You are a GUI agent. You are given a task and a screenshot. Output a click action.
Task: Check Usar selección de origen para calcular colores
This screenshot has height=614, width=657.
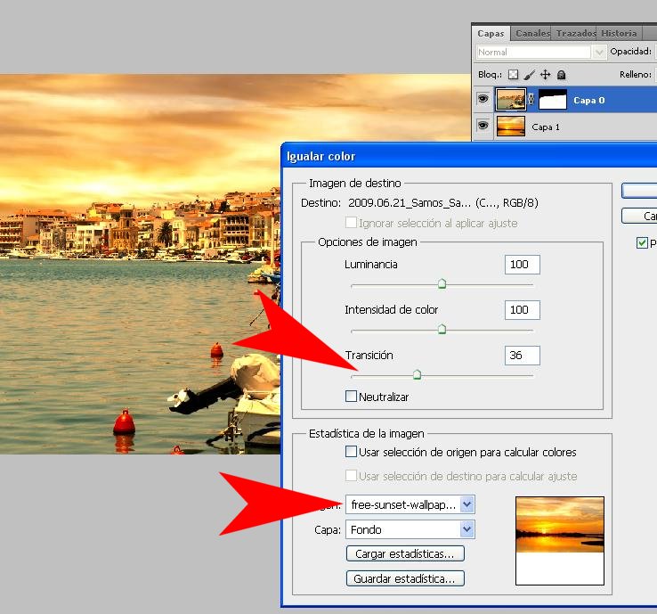tap(352, 452)
